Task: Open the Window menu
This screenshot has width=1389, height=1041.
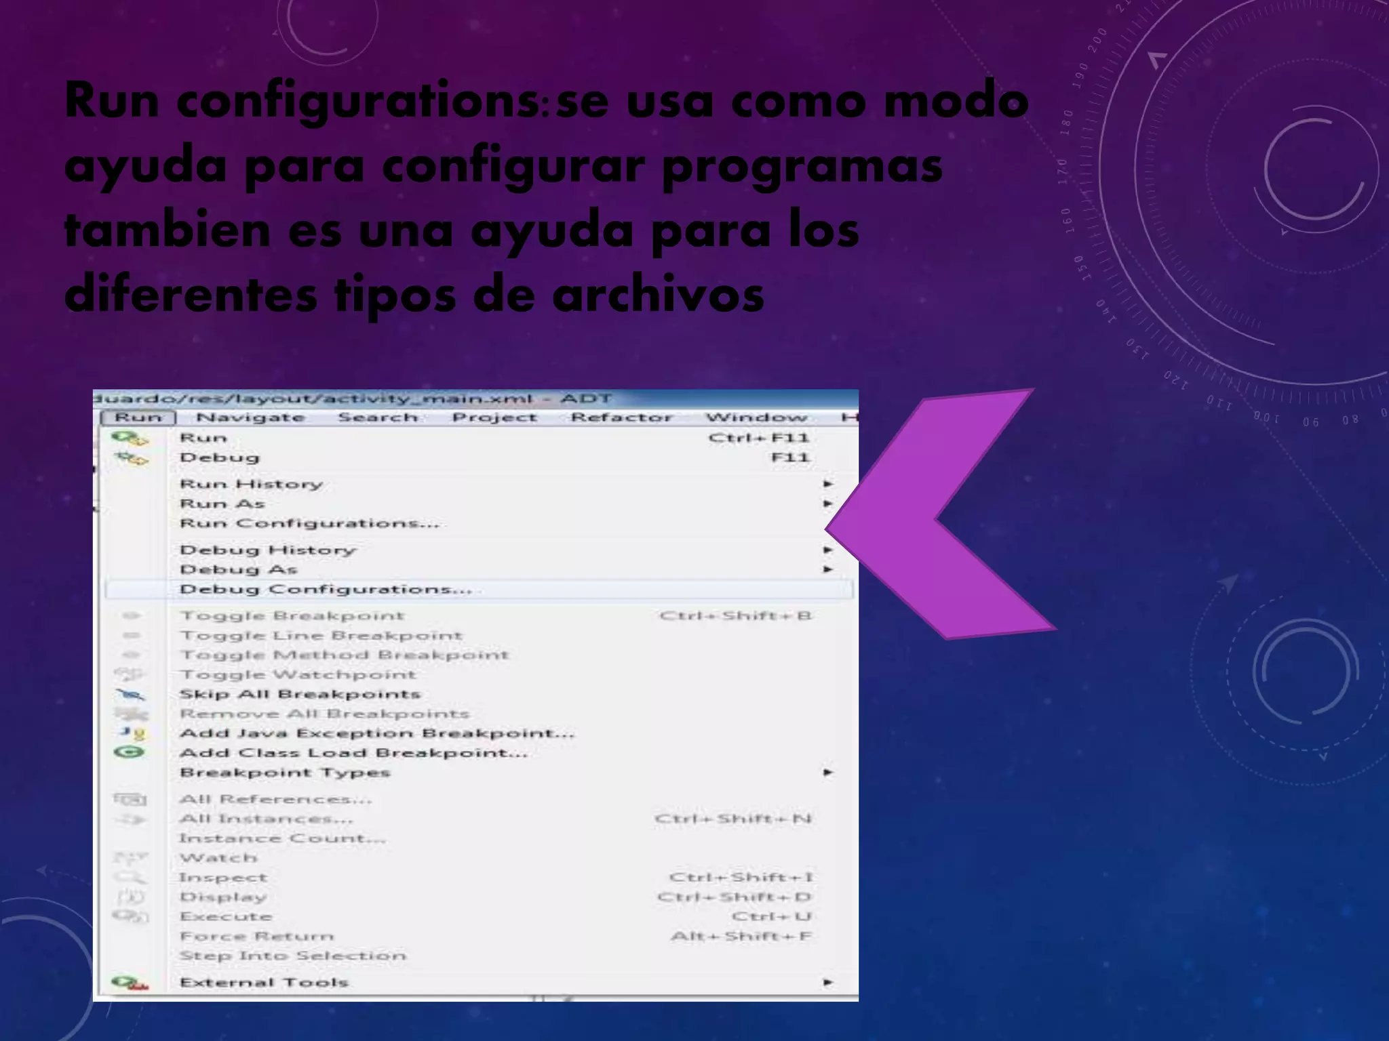Action: 756,417
